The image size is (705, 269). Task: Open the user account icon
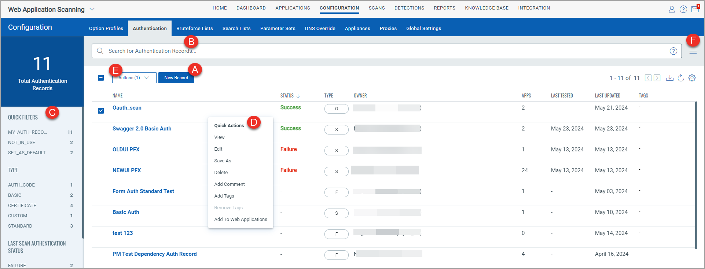coord(672,10)
